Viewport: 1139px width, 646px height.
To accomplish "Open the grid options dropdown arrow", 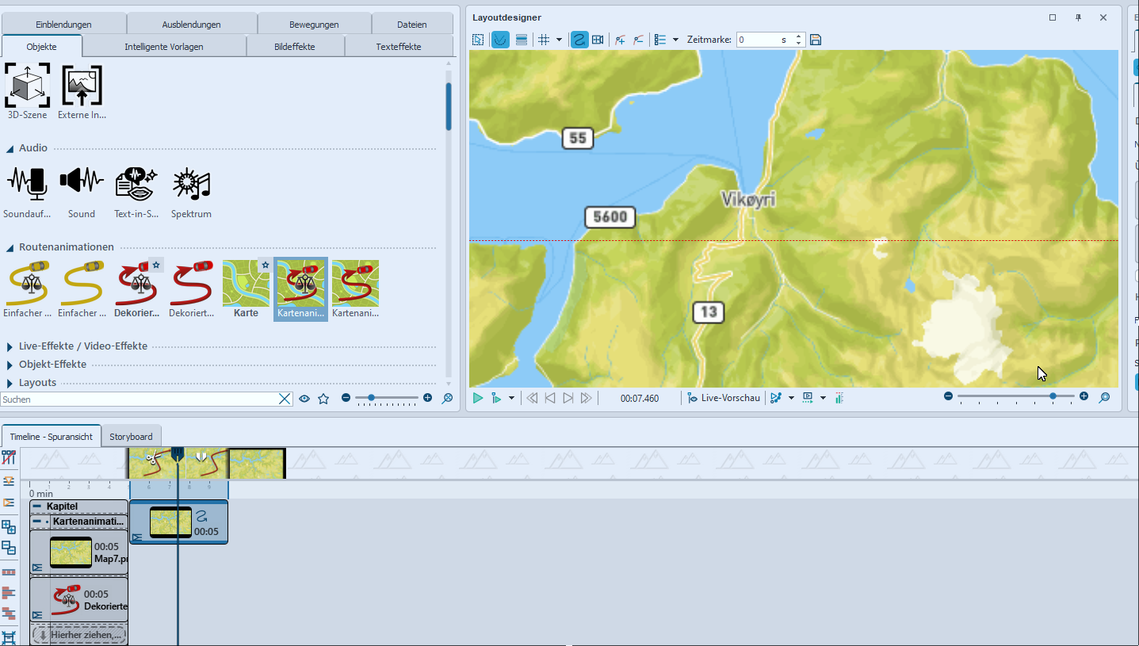I will click(559, 40).
